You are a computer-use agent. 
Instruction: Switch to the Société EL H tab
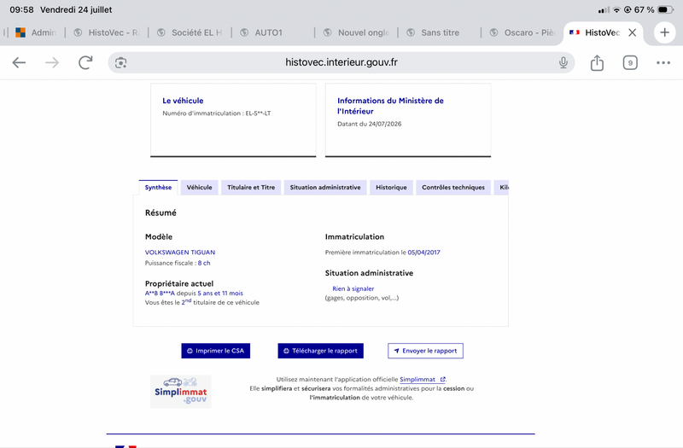click(x=190, y=32)
